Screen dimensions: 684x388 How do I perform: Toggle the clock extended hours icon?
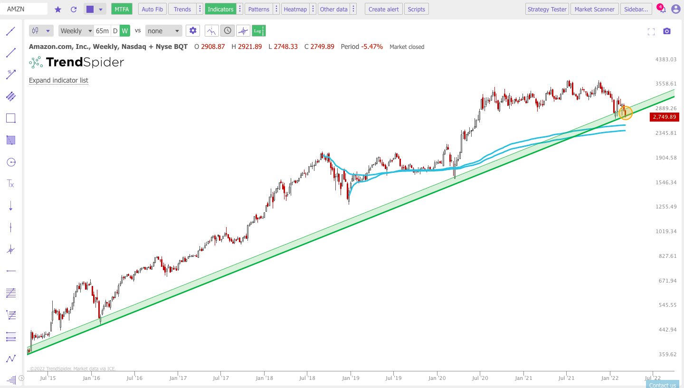coord(228,31)
